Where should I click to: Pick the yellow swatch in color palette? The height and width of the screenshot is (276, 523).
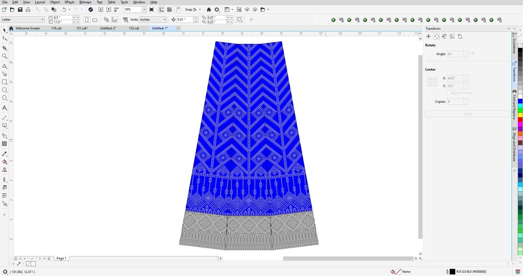pyautogui.click(x=520, y=115)
